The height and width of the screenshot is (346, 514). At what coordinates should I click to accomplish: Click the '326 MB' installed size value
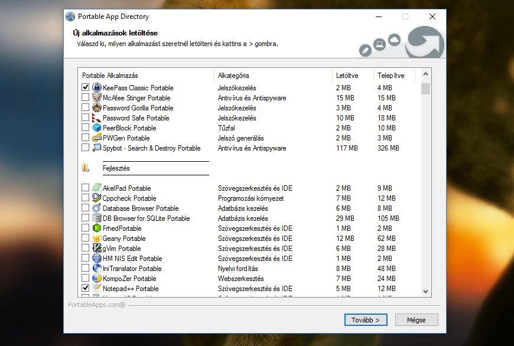pos(388,148)
